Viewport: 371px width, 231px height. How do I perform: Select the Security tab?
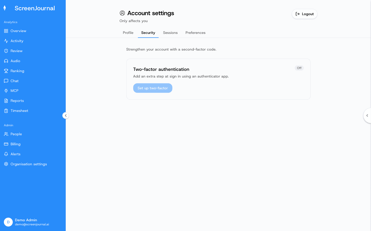click(148, 33)
